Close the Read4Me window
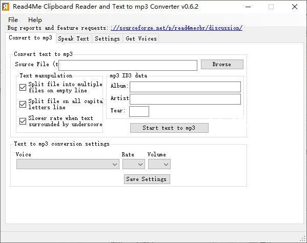307x243 pixels. (295, 7)
